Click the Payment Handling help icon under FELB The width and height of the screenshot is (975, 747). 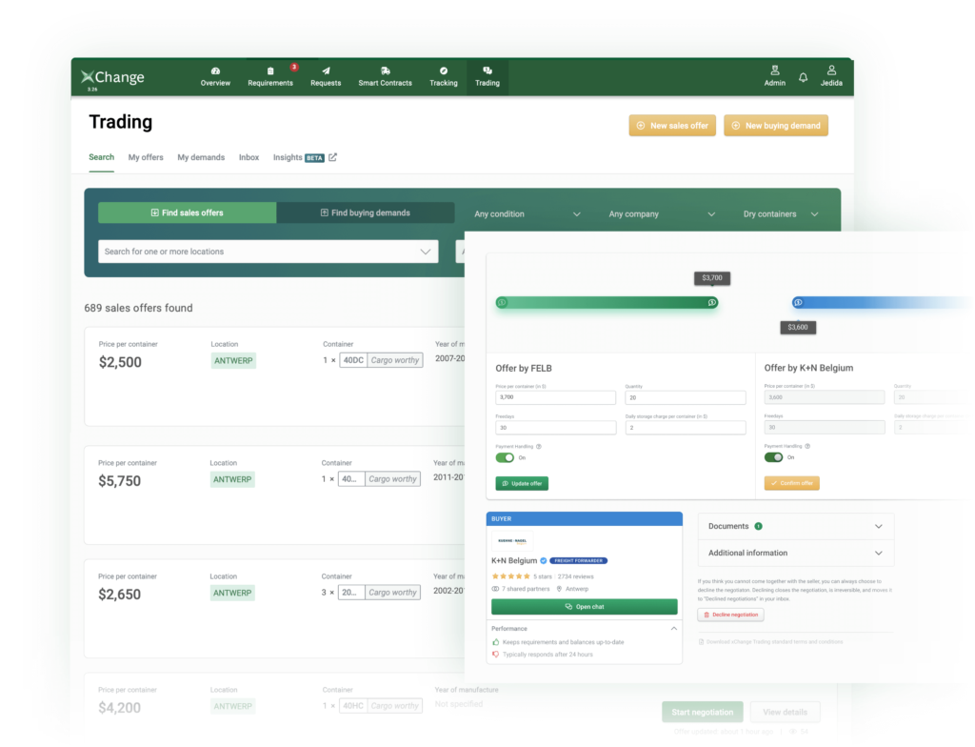[x=539, y=446]
